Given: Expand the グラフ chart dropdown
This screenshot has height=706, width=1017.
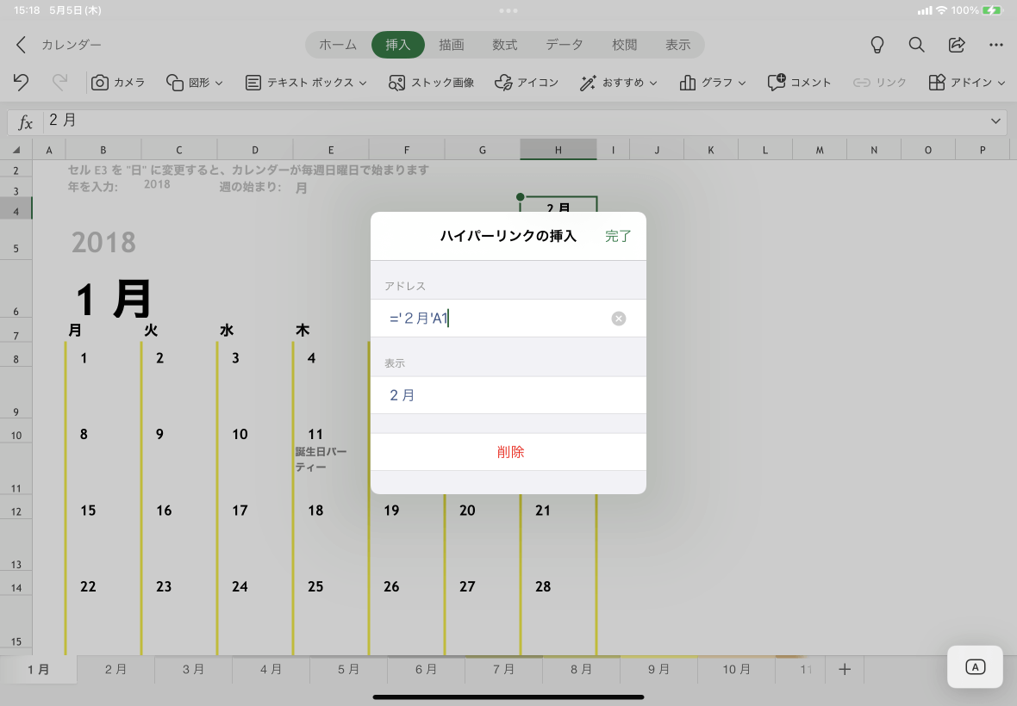Looking at the screenshot, I should pos(713,83).
